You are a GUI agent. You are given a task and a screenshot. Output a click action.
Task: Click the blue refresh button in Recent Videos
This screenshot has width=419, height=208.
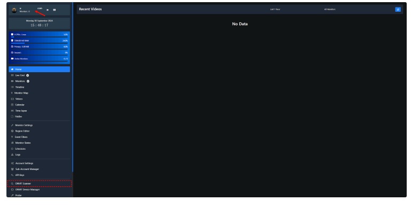398,9
